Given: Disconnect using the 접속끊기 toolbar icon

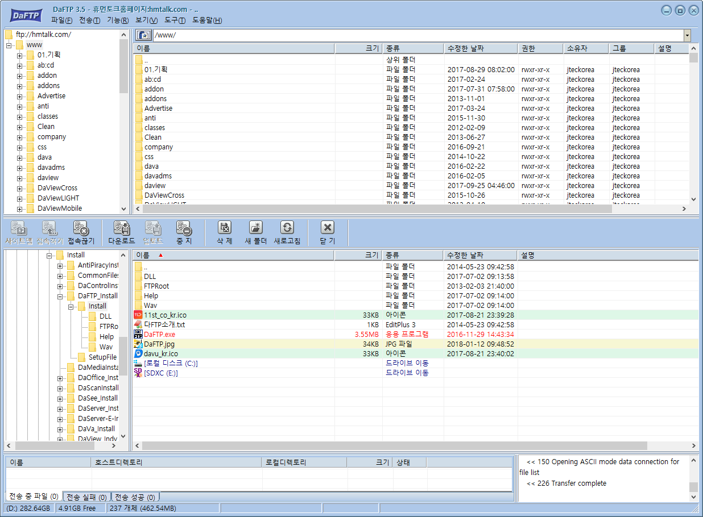Looking at the screenshot, I should (x=81, y=228).
